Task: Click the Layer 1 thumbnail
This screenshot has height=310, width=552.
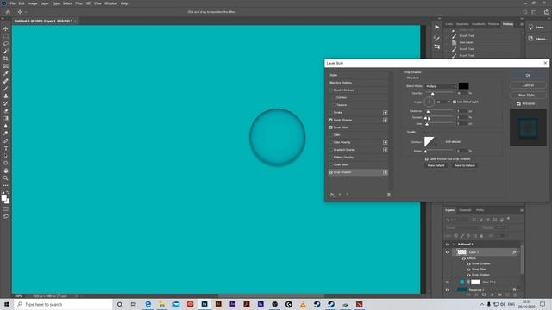Action: pos(461,252)
